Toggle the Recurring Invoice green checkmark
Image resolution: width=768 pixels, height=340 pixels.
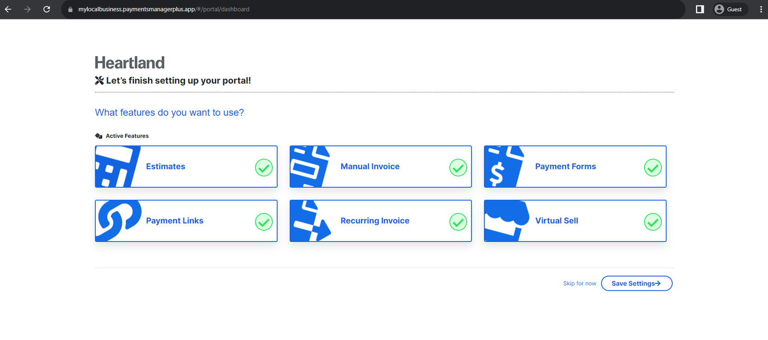tap(458, 222)
